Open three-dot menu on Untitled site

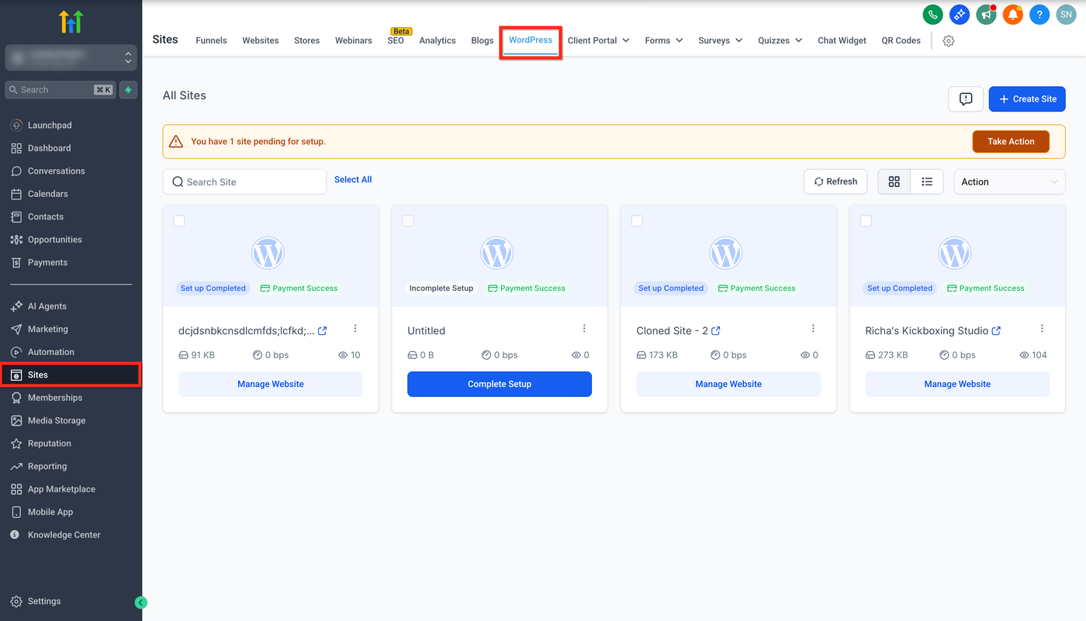[584, 329]
